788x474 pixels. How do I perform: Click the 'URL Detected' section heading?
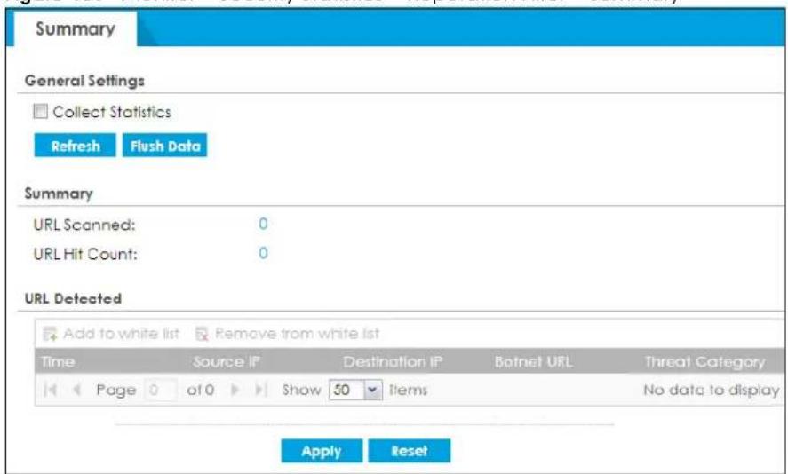(73, 299)
